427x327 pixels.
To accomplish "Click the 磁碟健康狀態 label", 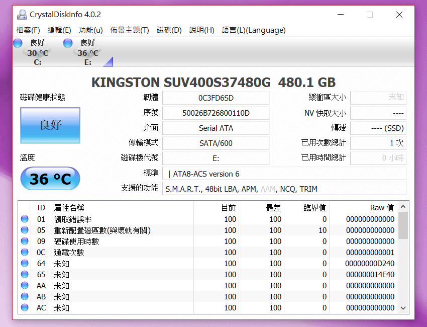I will point(43,97).
